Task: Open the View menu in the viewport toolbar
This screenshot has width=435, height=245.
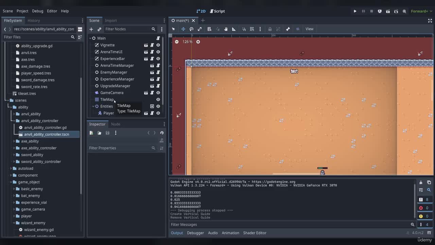Action: point(309,29)
